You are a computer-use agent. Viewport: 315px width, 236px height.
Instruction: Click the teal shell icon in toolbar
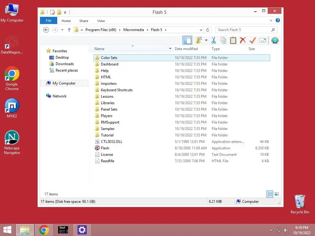(275, 40)
